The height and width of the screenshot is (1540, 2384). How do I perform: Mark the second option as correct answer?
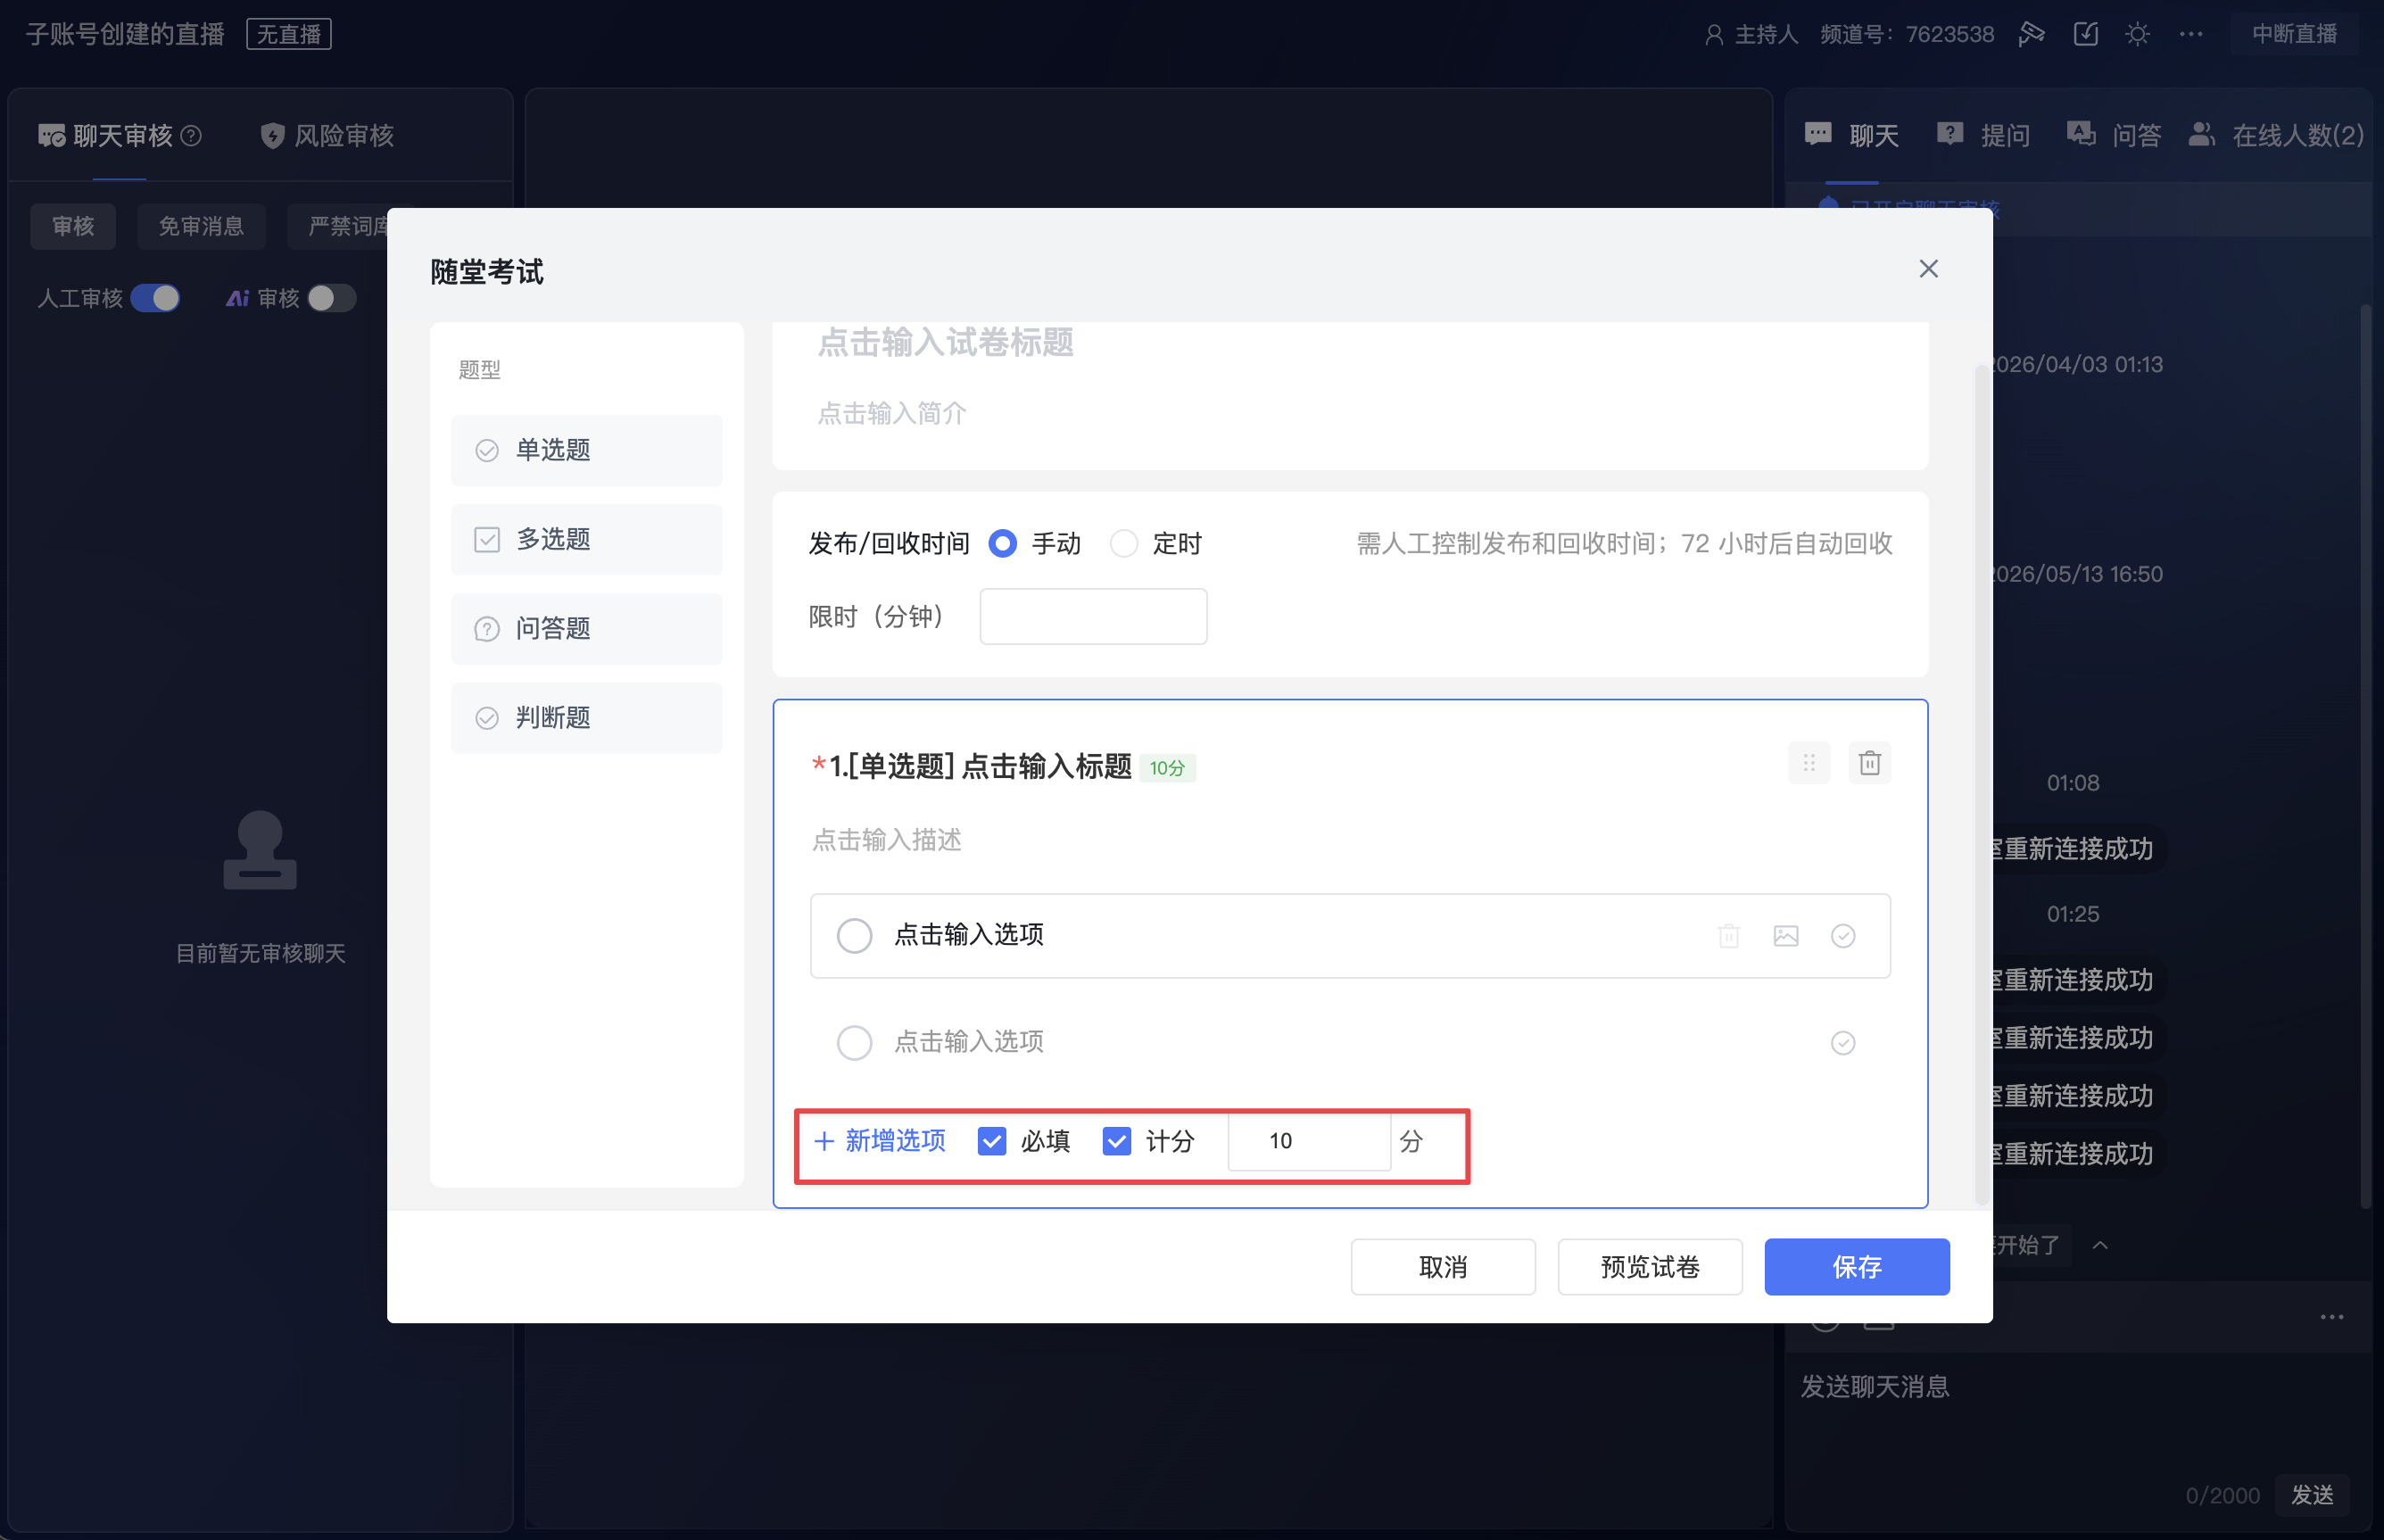point(1843,1043)
